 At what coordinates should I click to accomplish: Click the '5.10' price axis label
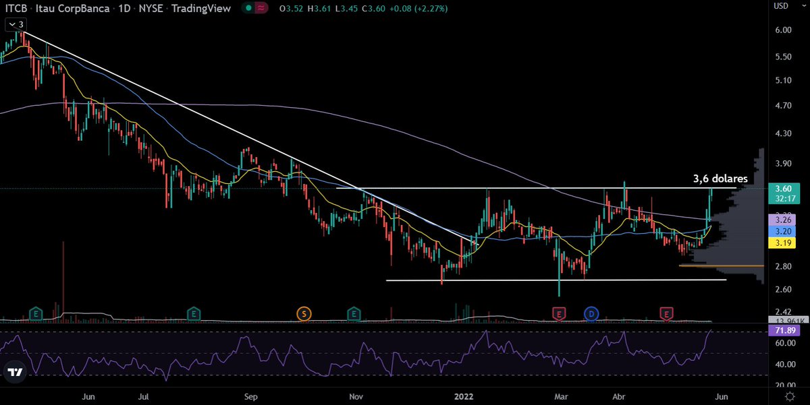pyautogui.click(x=783, y=81)
